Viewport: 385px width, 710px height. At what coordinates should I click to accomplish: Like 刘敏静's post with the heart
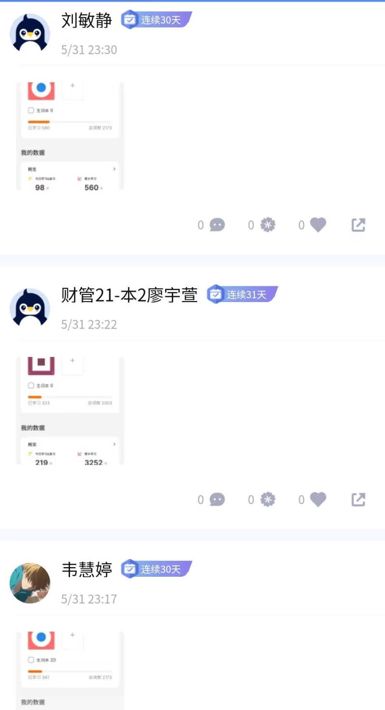[318, 225]
